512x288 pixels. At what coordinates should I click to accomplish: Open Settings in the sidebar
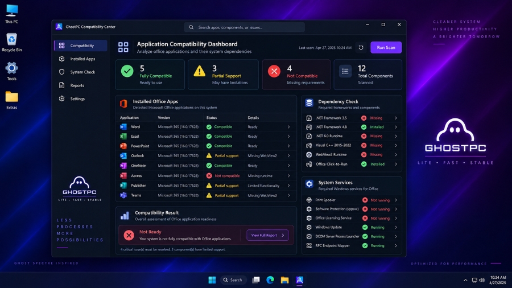(81, 98)
